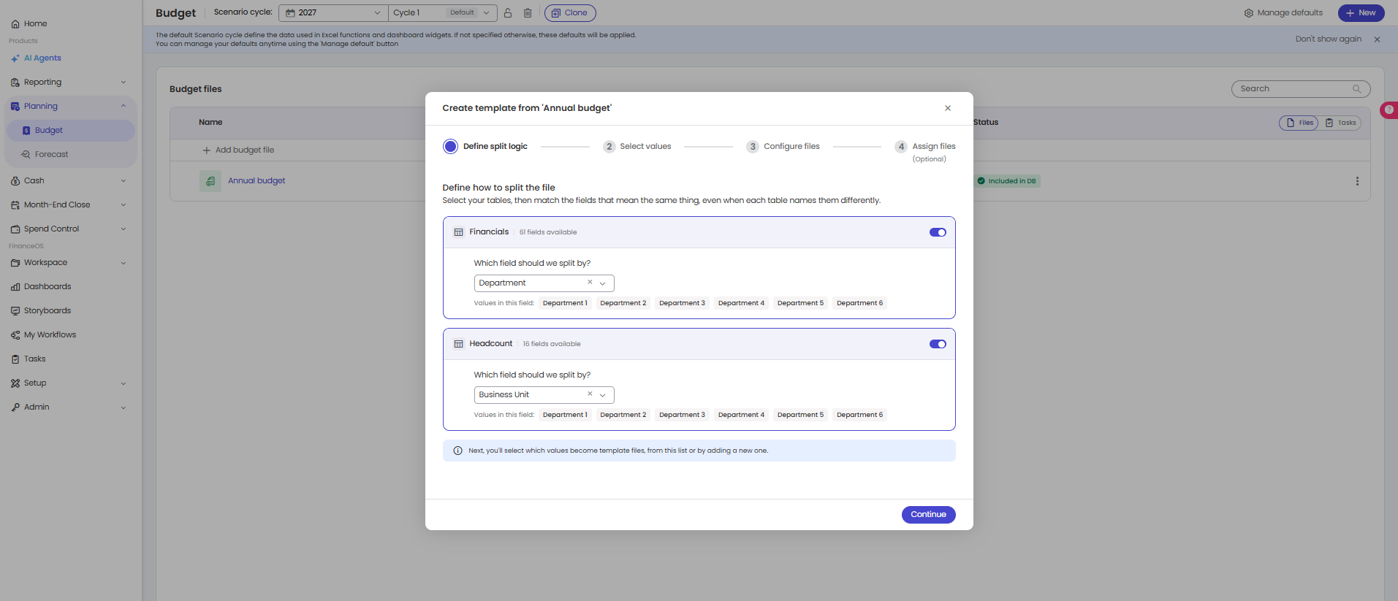Click Add budget file

point(238,150)
